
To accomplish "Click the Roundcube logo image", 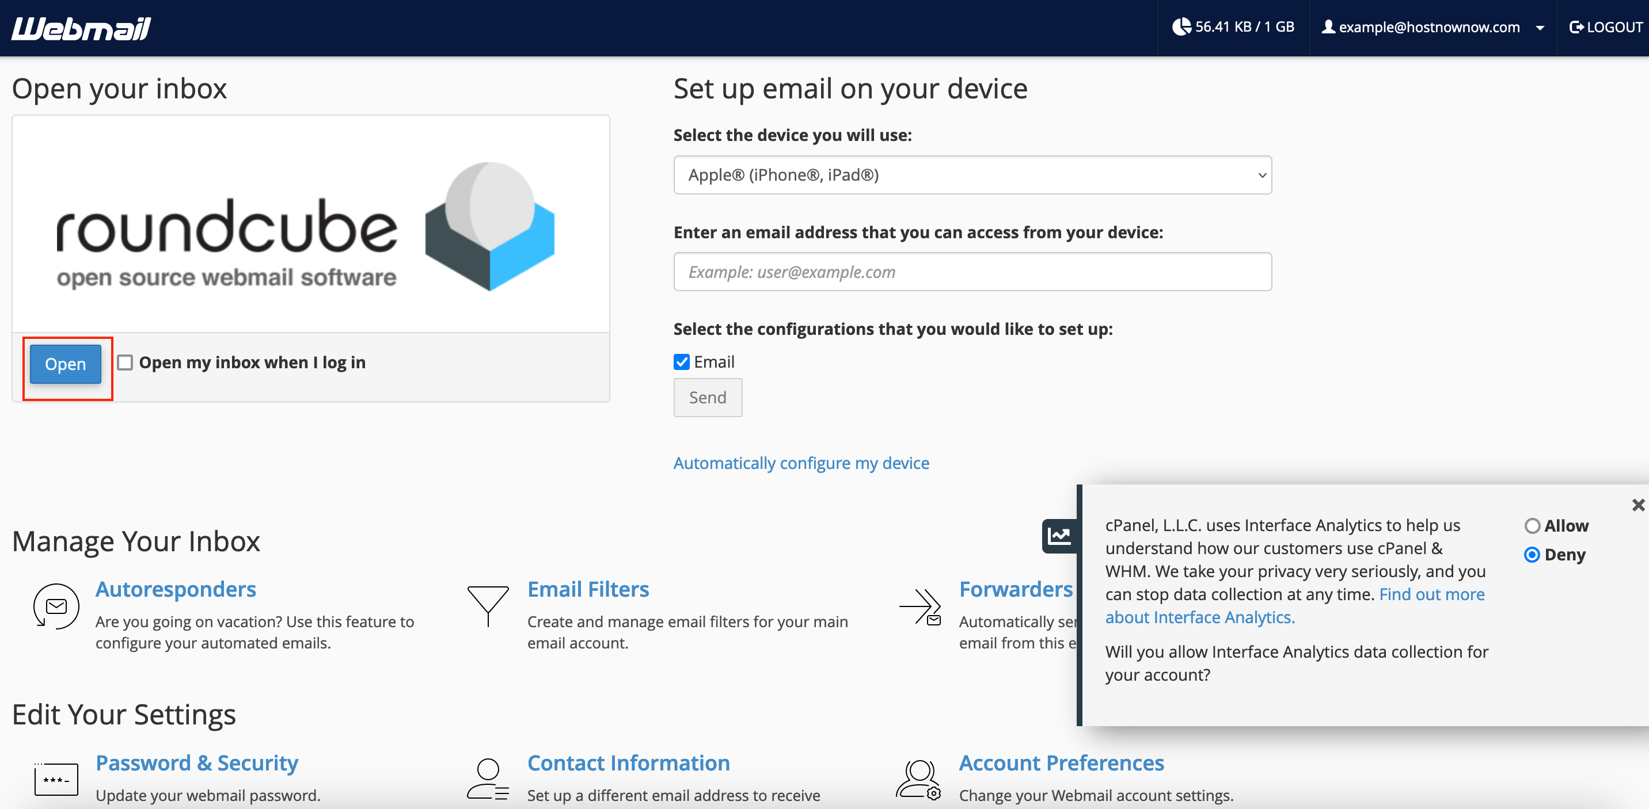I will [306, 227].
